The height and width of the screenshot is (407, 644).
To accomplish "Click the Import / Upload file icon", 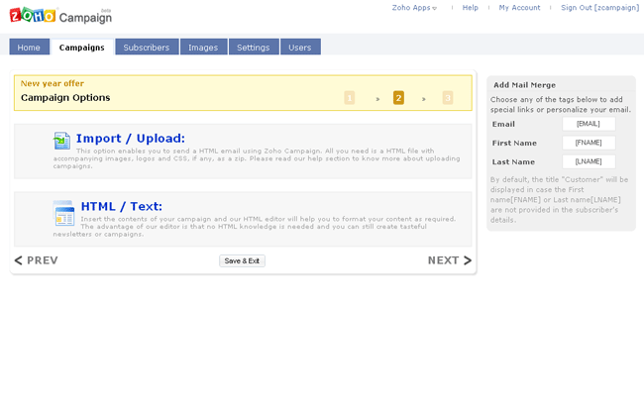I will (x=62, y=141).
